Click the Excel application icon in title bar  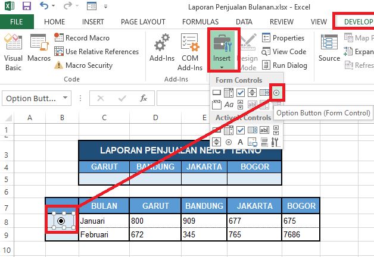pos(10,6)
